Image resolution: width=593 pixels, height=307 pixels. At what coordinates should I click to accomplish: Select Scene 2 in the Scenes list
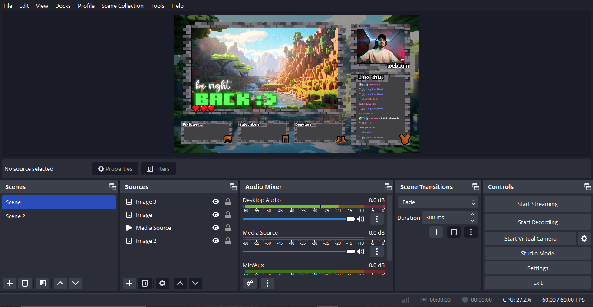[x=59, y=216]
